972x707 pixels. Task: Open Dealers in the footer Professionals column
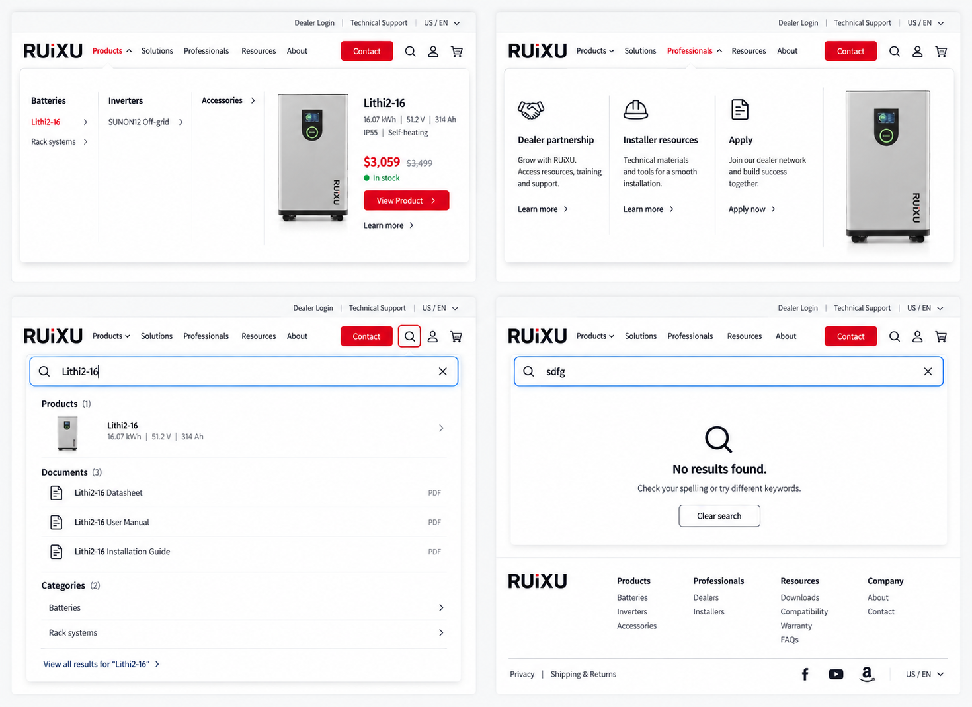pos(706,598)
